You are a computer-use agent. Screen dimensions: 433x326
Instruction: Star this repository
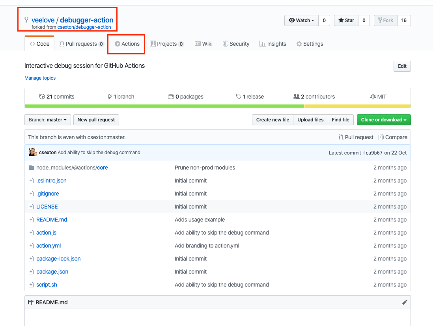click(346, 20)
